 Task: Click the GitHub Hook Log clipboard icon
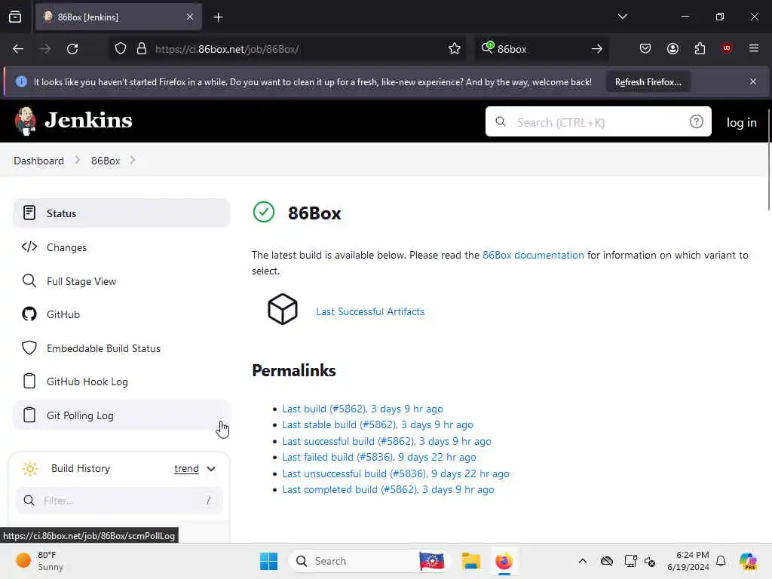29,381
